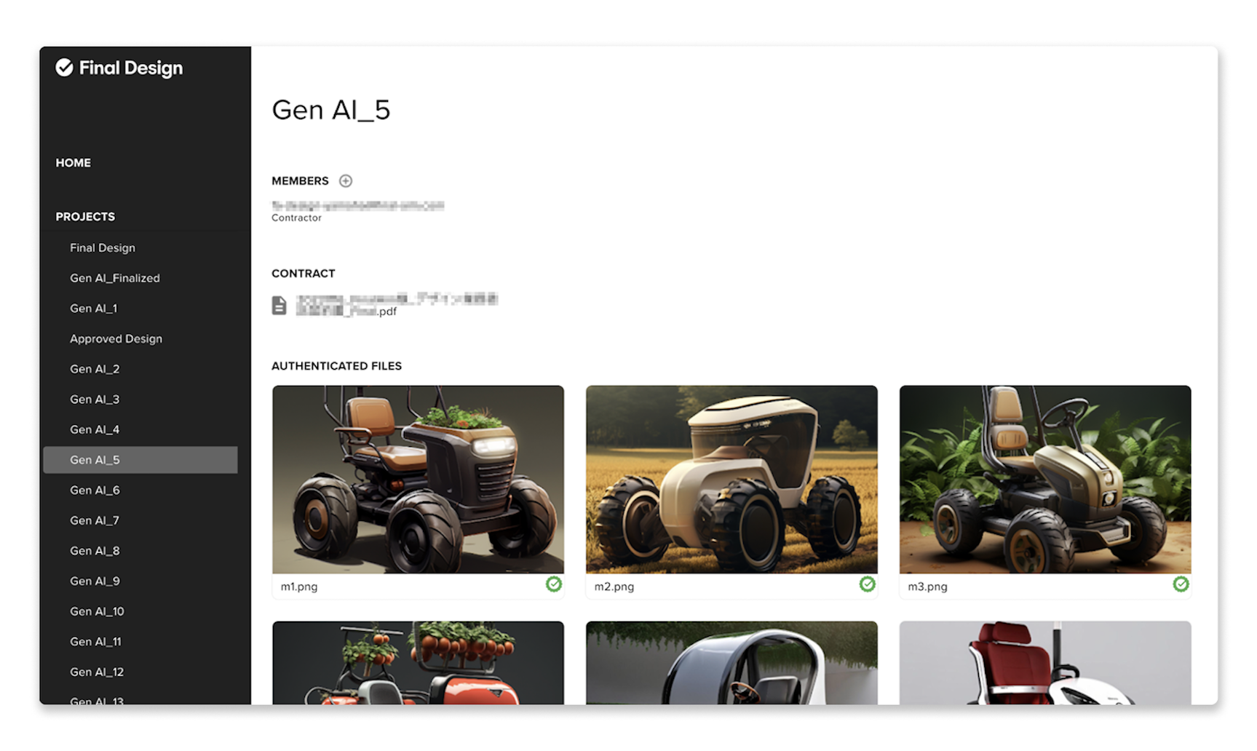Click the Final Design checkmark logo
The width and height of the screenshot is (1257, 751).
tap(64, 68)
